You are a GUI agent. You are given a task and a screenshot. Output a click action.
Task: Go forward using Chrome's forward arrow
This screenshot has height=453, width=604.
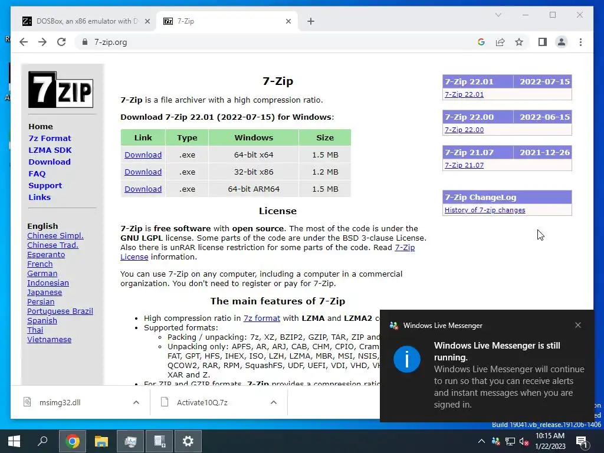click(x=42, y=42)
